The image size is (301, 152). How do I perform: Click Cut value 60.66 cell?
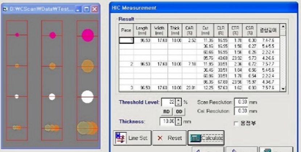point(205,52)
